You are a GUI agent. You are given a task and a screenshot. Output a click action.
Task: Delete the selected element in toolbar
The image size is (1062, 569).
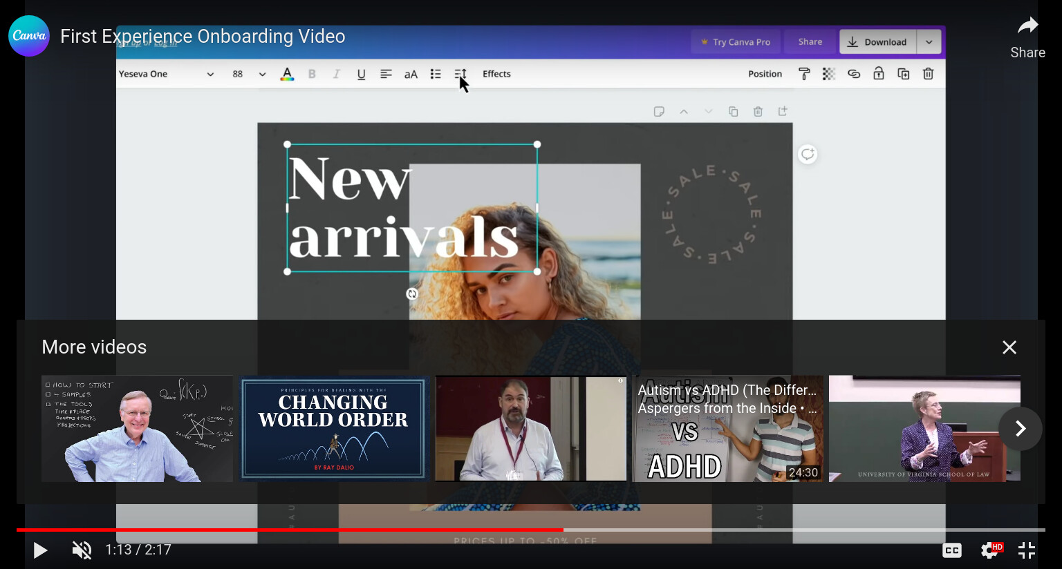tap(929, 74)
